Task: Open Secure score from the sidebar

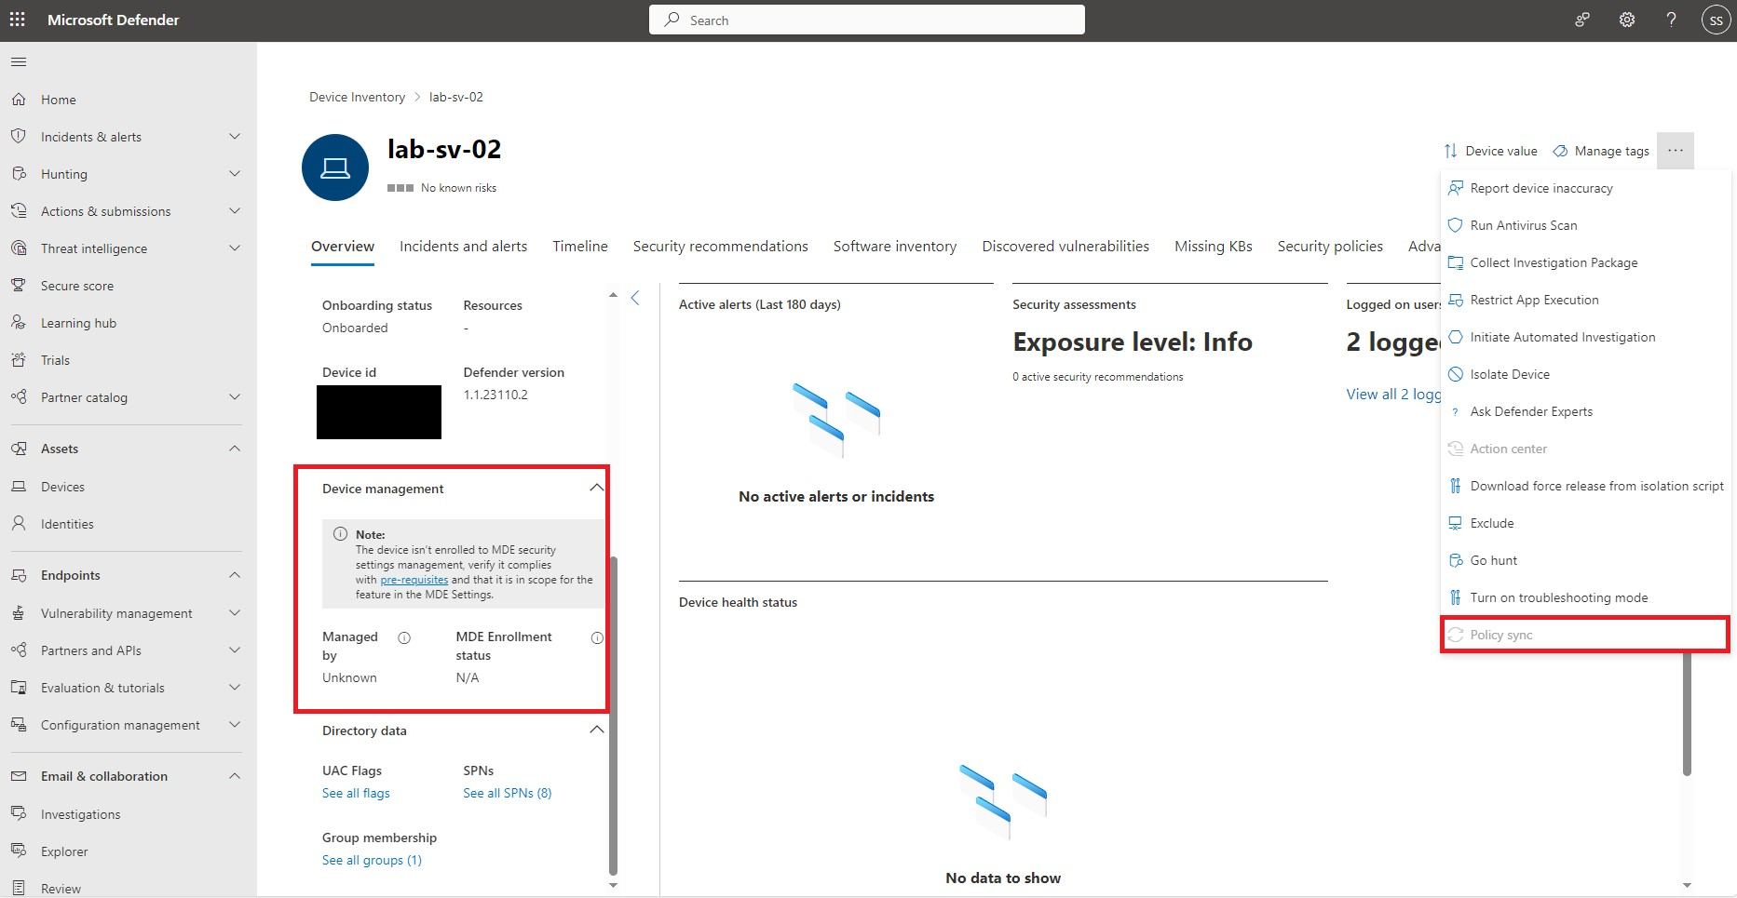Action: click(x=77, y=285)
